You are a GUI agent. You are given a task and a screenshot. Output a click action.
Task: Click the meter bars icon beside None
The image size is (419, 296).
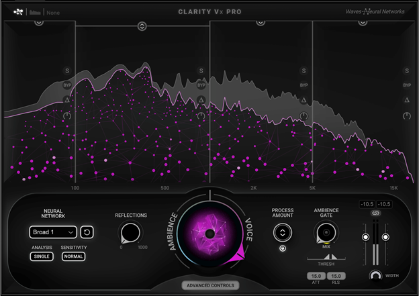[35, 13]
